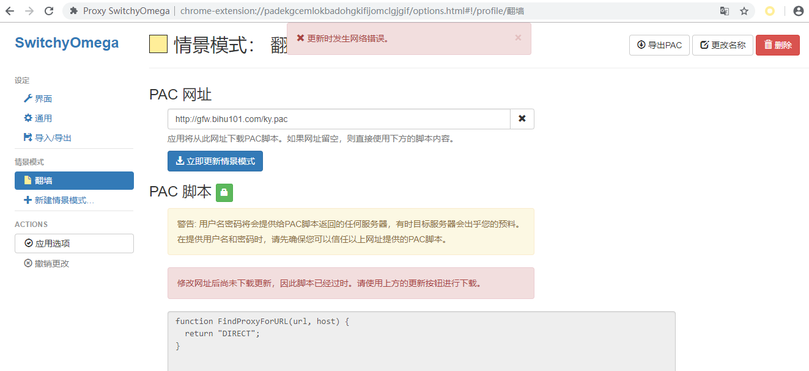Click the 情景模式 page heading
Image resolution: width=809 pixels, height=371 pixels.
pos(214,45)
